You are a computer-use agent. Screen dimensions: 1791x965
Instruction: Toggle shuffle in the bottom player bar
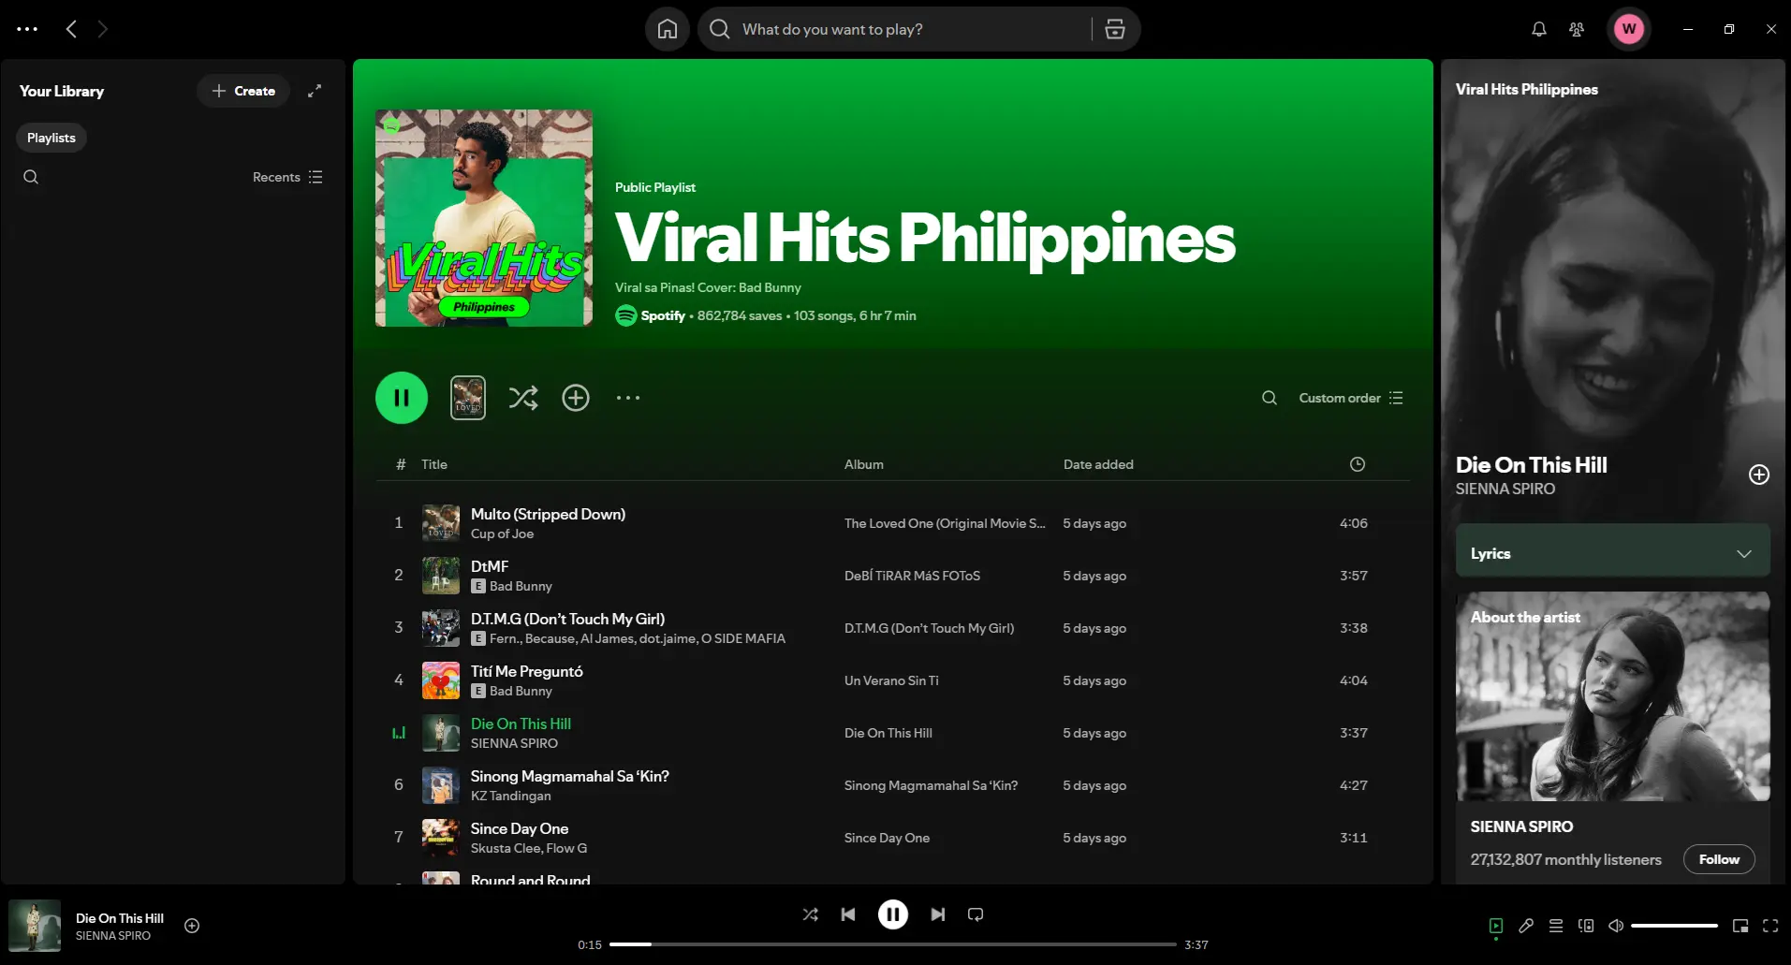811,914
